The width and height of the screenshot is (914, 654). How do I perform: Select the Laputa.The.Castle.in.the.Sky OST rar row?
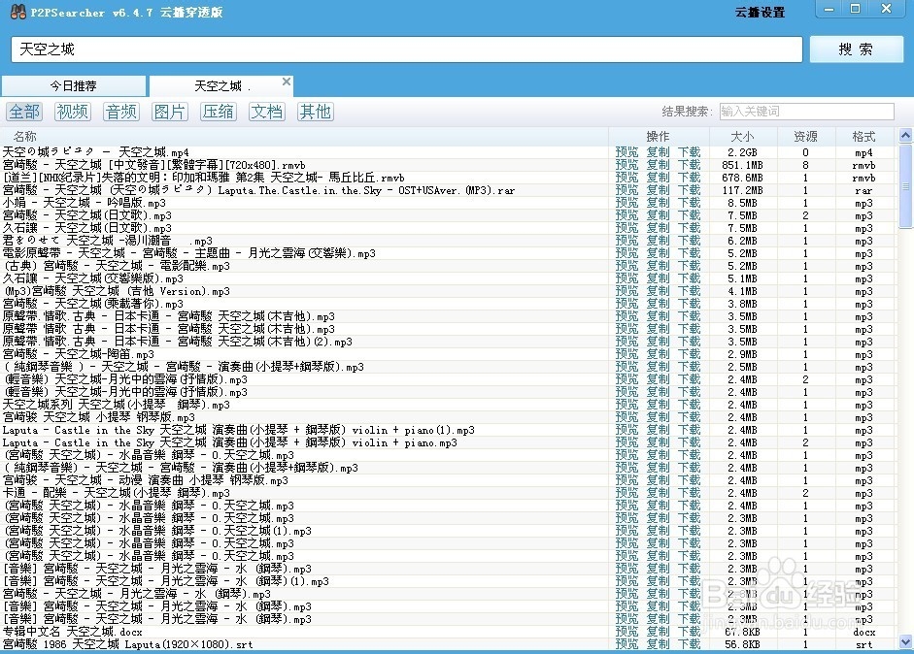(x=449, y=190)
